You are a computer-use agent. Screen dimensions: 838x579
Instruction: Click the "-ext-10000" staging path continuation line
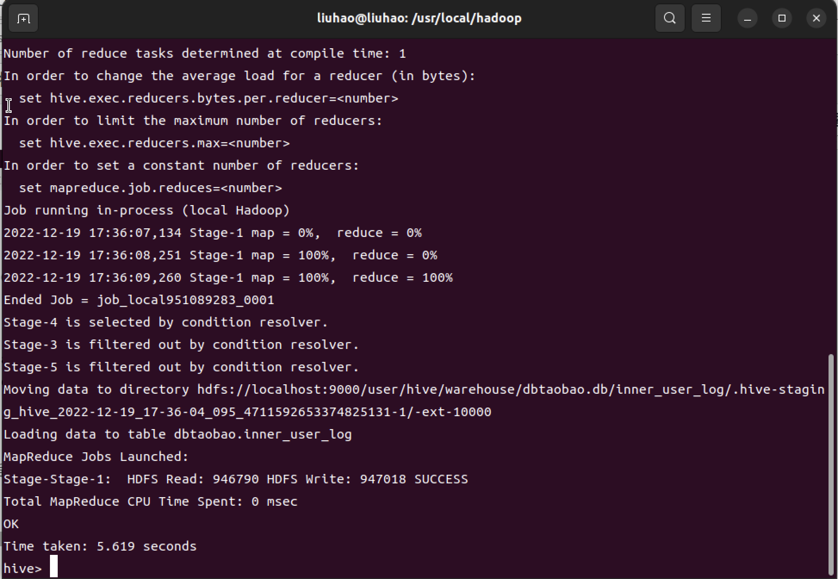tap(247, 412)
